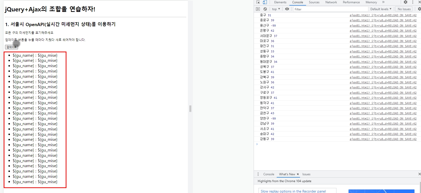Screen dimensions: 421x193
Task: Click the 서울시 OpenAPI subheading
Action: coord(60,24)
